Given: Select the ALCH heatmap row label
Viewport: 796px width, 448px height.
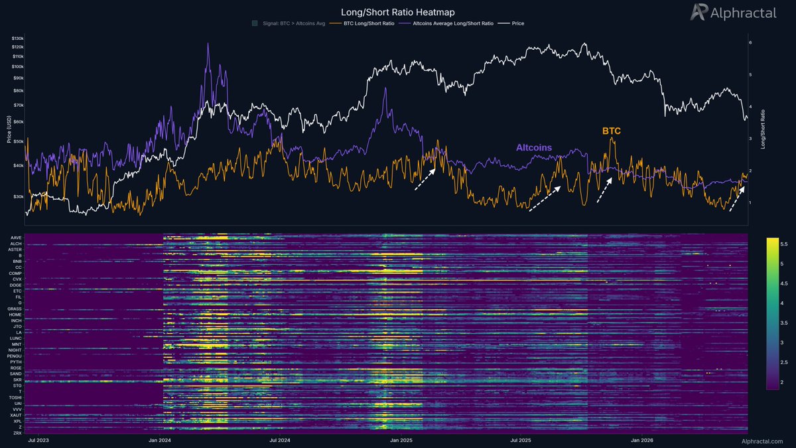Looking at the screenshot, I should click(17, 244).
